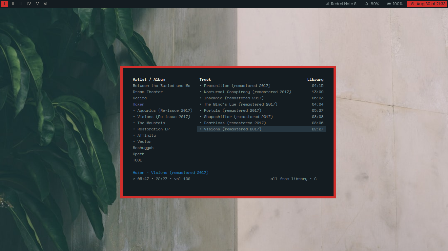The height and width of the screenshot is (251, 448).
Task: Select highlighted track Visions (remastered 2017)
Action: pos(261,129)
